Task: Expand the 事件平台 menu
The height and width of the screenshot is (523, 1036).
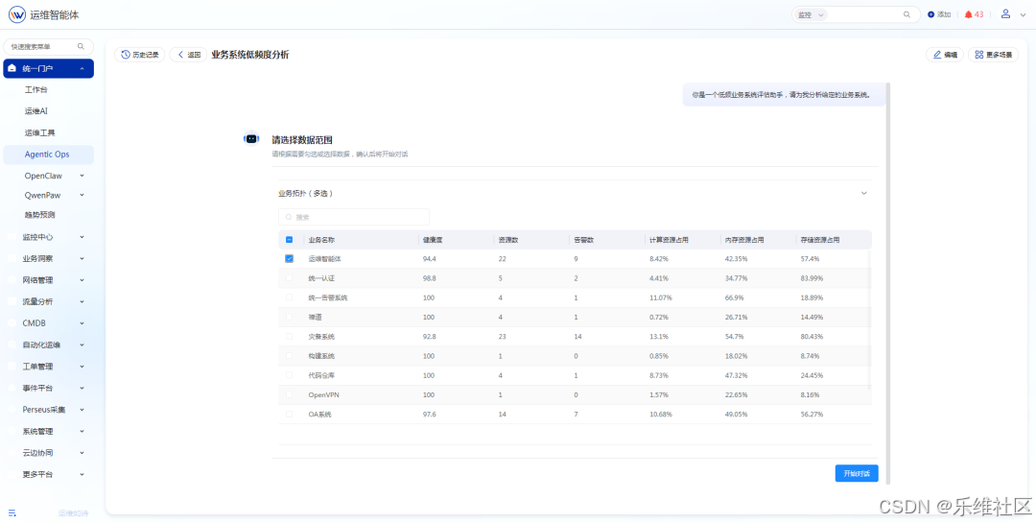Action: 82,388
